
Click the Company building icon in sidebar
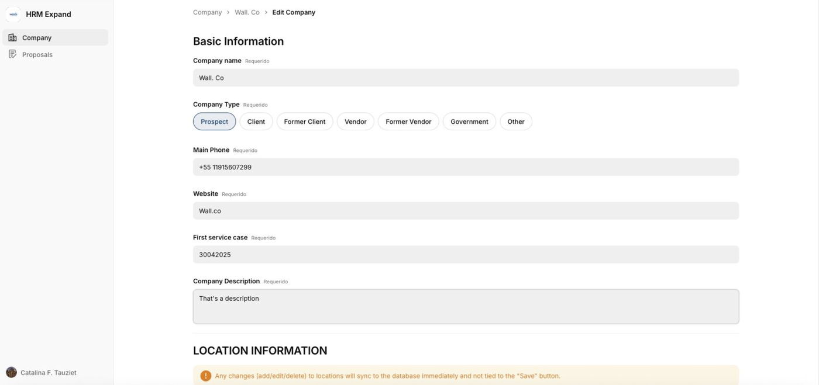12,37
